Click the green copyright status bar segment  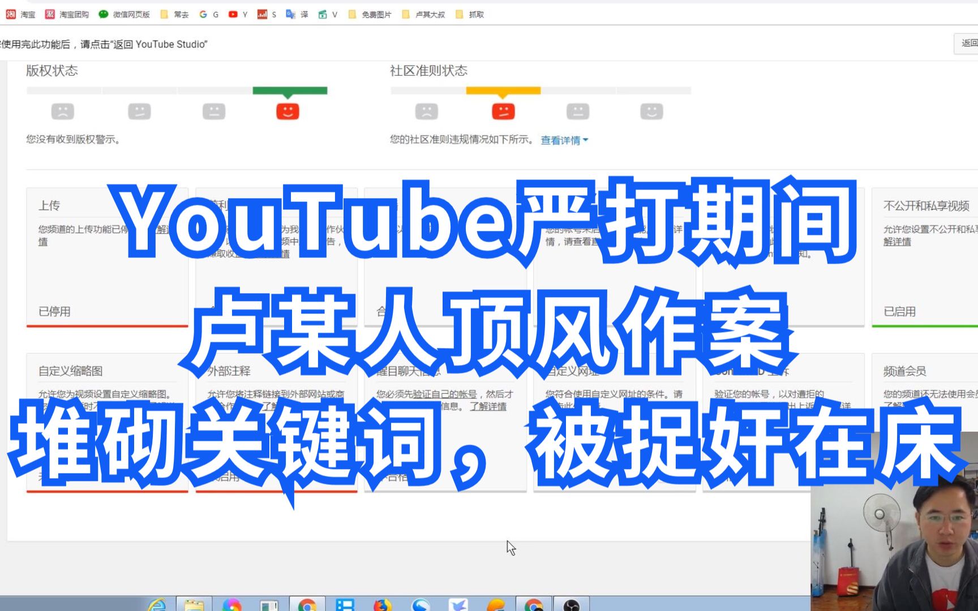pos(290,91)
